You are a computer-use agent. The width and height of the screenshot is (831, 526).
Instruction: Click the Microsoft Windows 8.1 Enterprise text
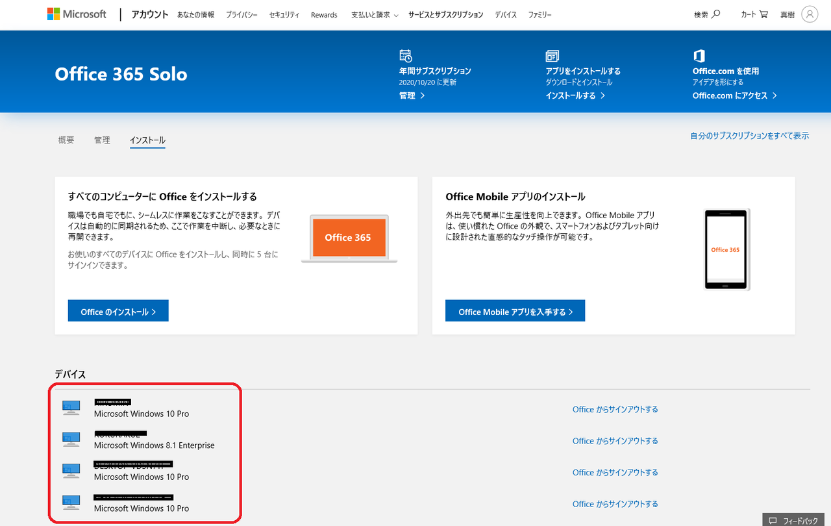[154, 445]
